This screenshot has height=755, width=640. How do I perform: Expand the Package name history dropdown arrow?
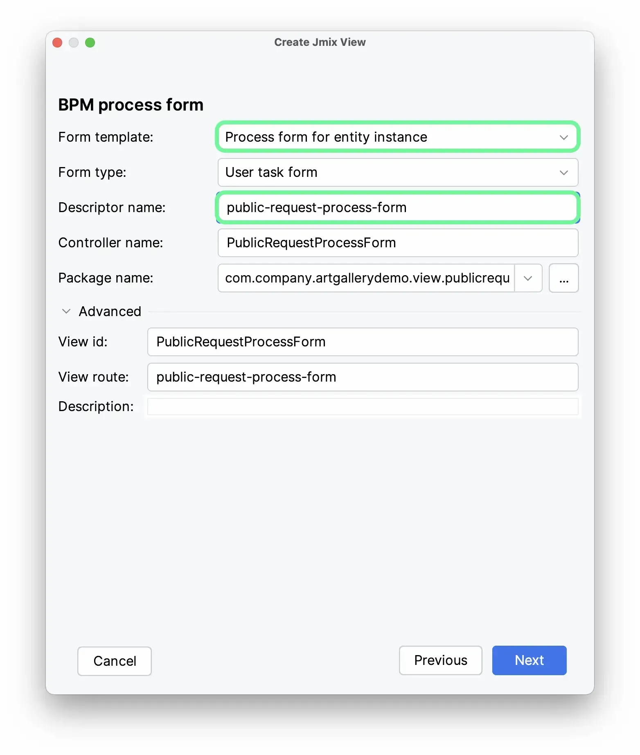coord(528,278)
